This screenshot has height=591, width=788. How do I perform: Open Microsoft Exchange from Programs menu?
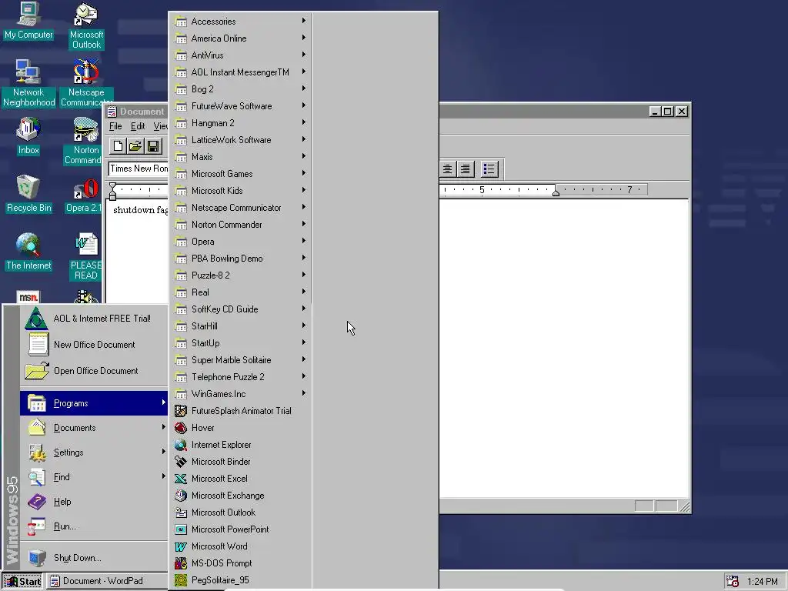pos(240,496)
